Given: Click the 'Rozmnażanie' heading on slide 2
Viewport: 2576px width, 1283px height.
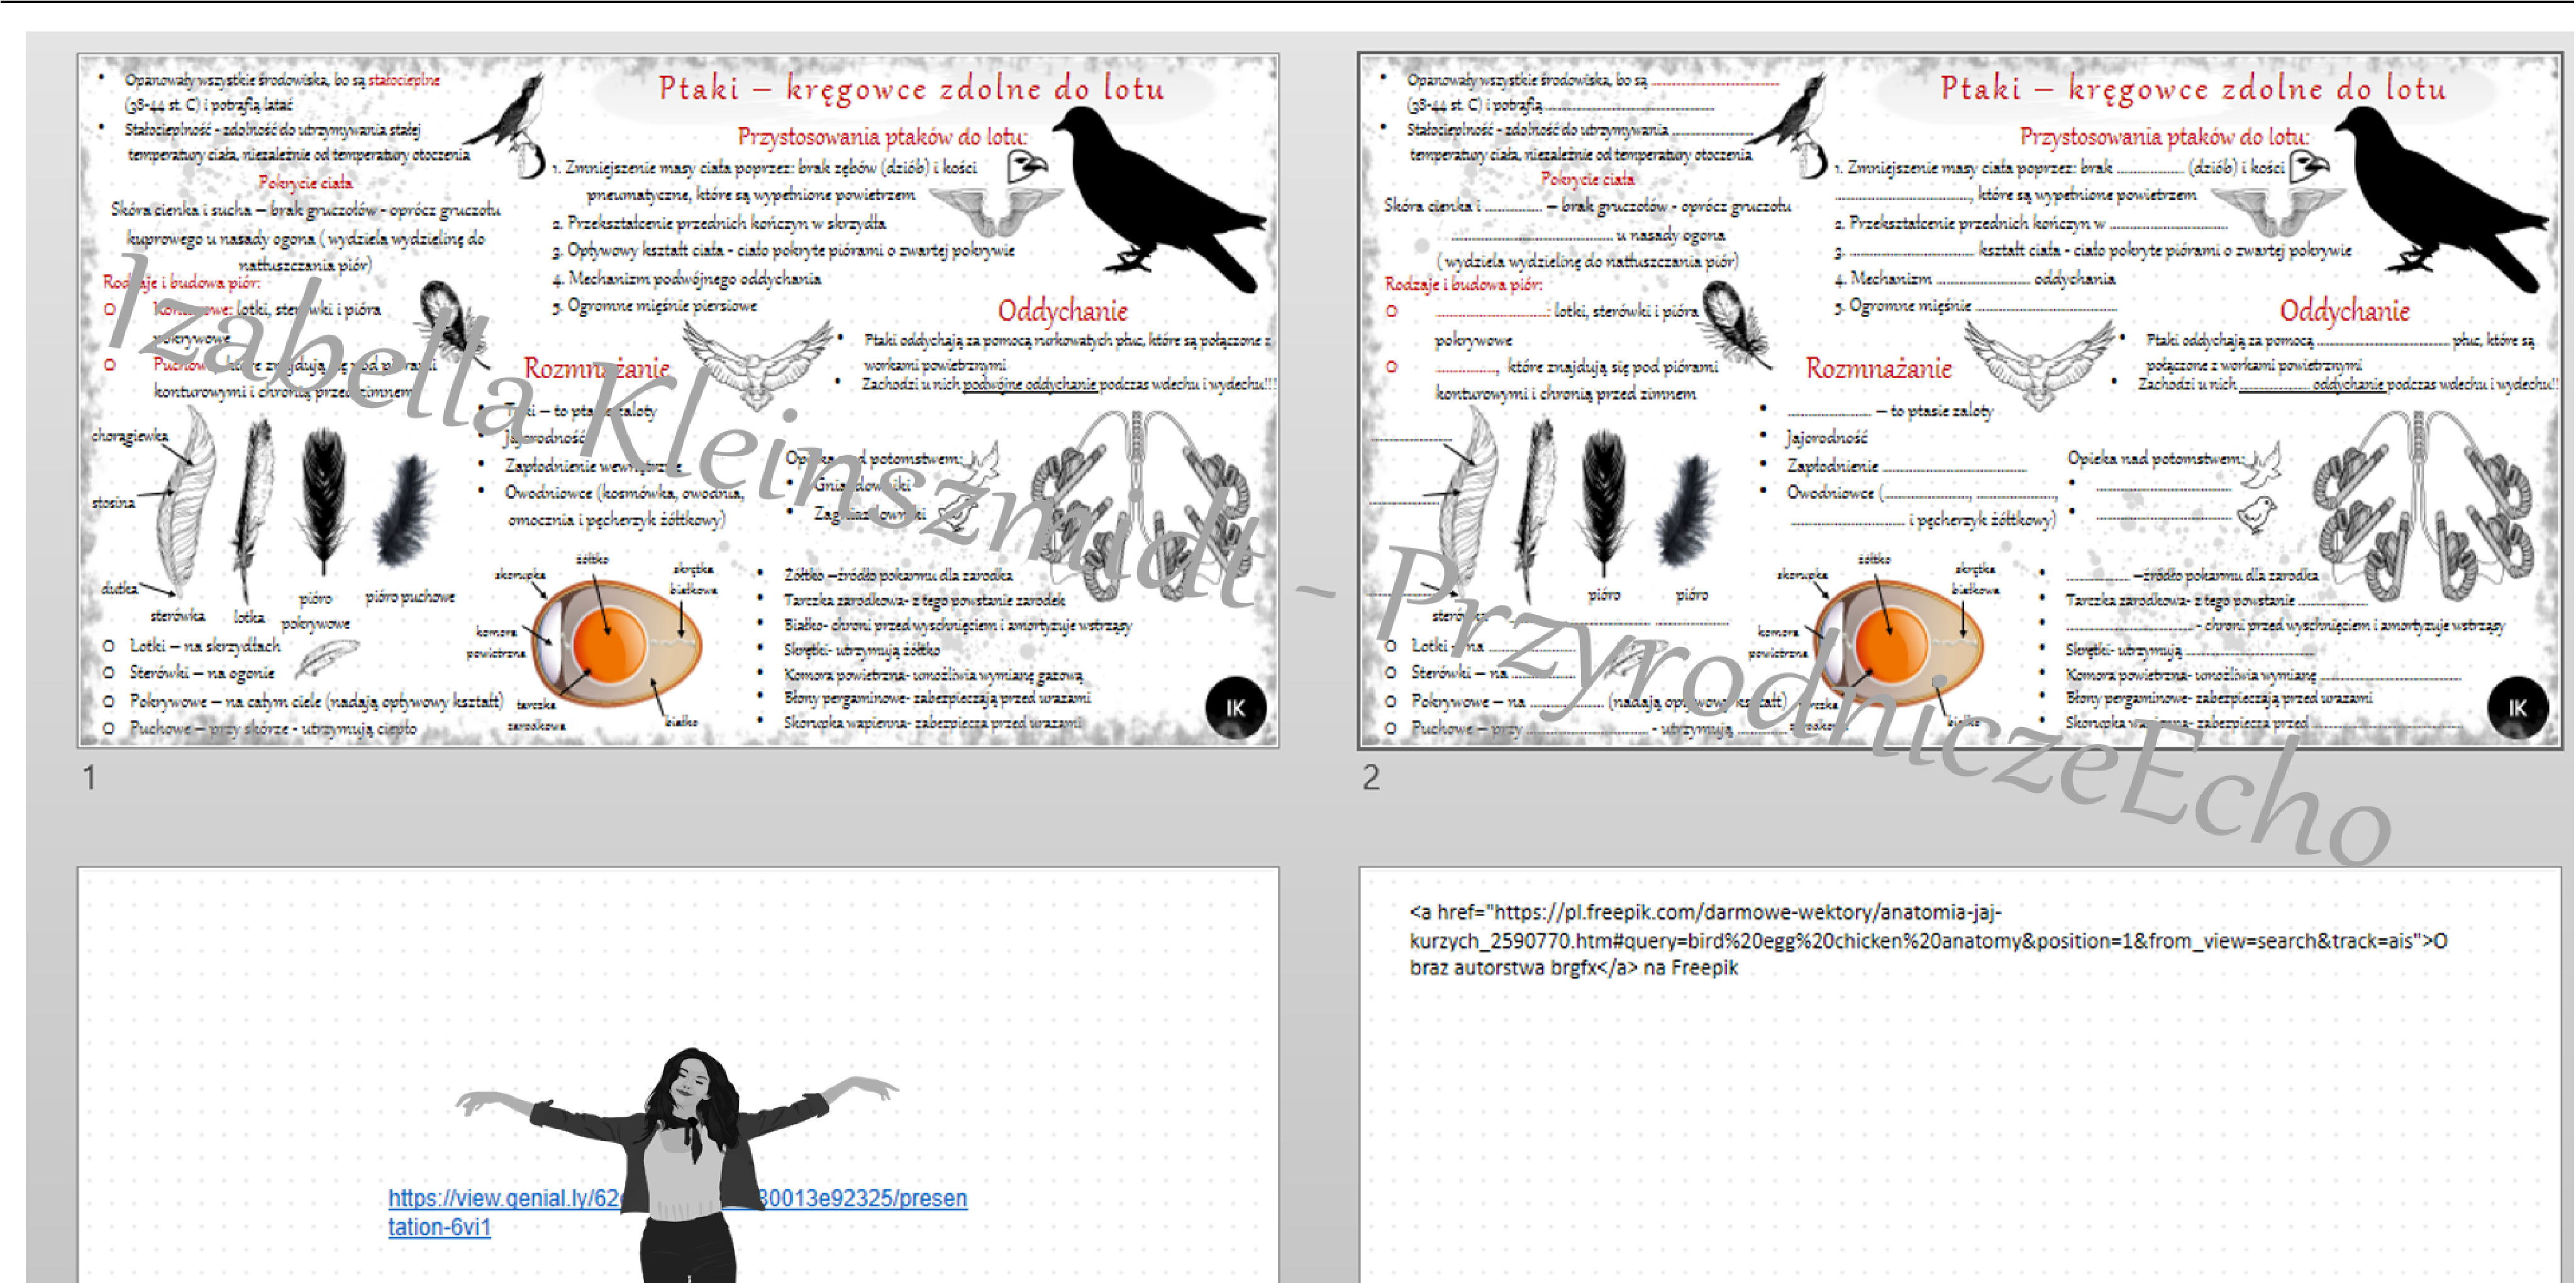Looking at the screenshot, I should (x=1878, y=368).
